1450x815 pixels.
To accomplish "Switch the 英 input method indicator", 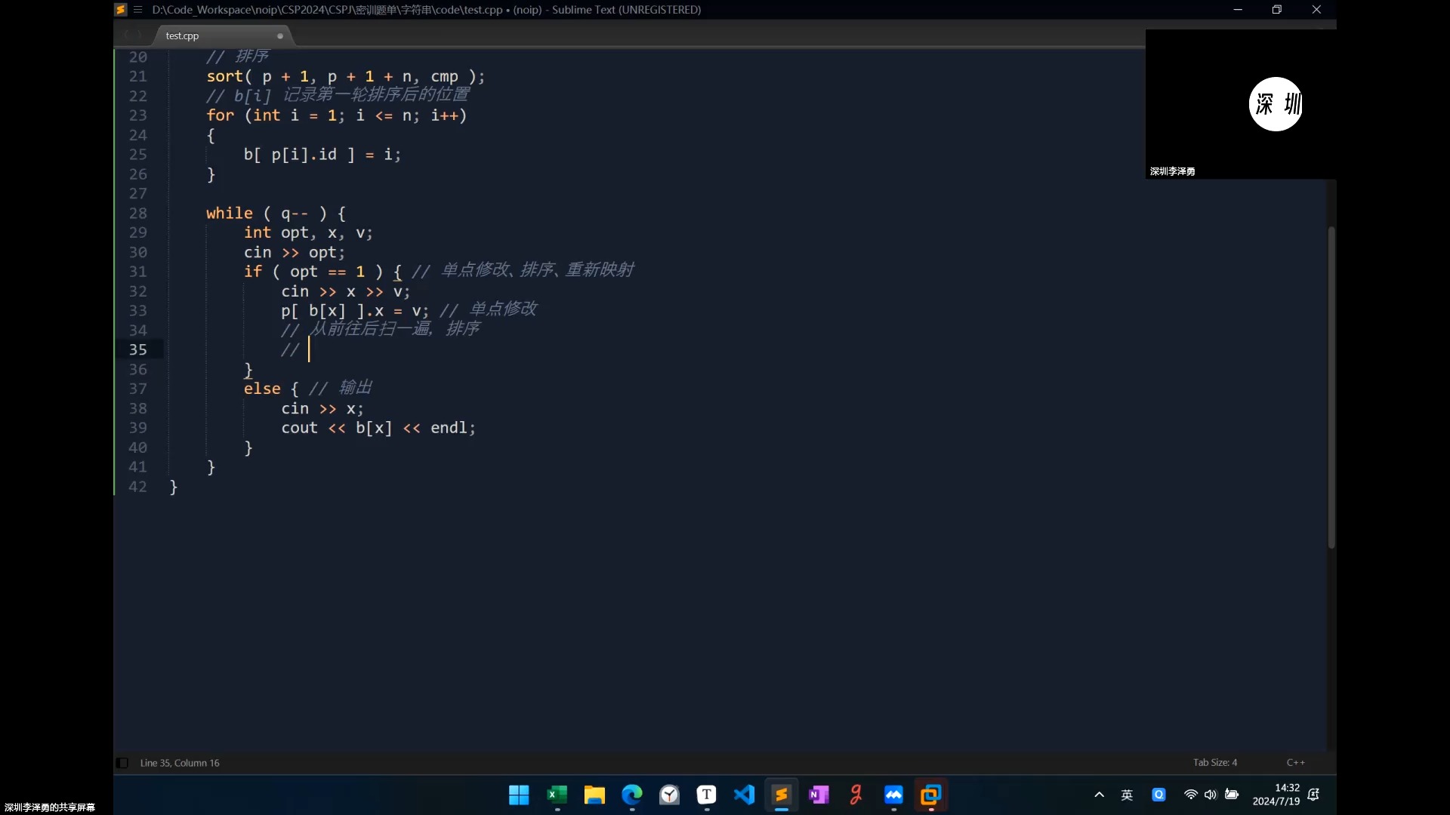I will (1127, 795).
